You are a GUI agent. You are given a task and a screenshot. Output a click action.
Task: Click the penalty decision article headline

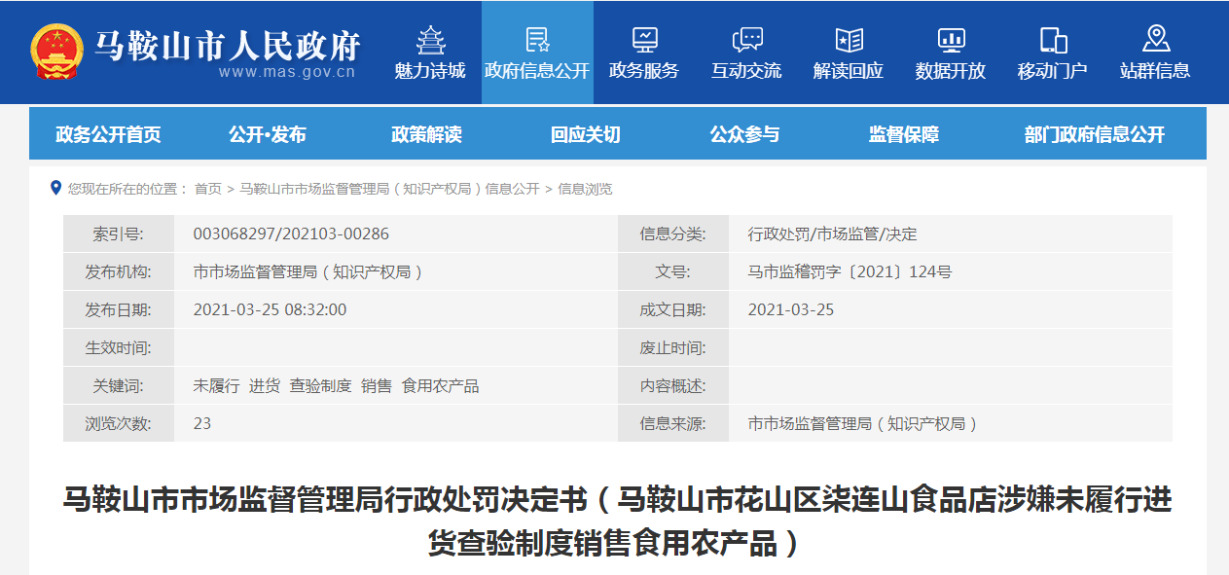point(617,521)
